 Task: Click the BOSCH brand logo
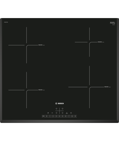60,103
